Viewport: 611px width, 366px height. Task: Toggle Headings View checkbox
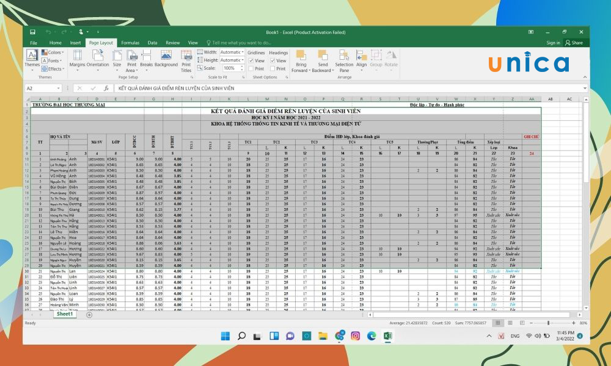[273, 60]
